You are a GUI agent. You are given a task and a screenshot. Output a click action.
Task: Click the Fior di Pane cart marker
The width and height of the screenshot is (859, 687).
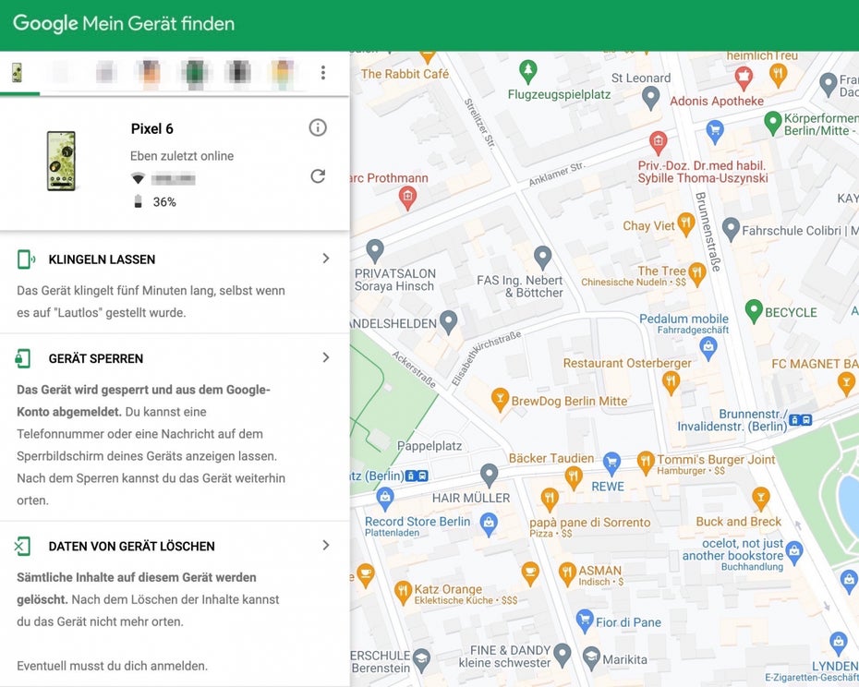(585, 621)
